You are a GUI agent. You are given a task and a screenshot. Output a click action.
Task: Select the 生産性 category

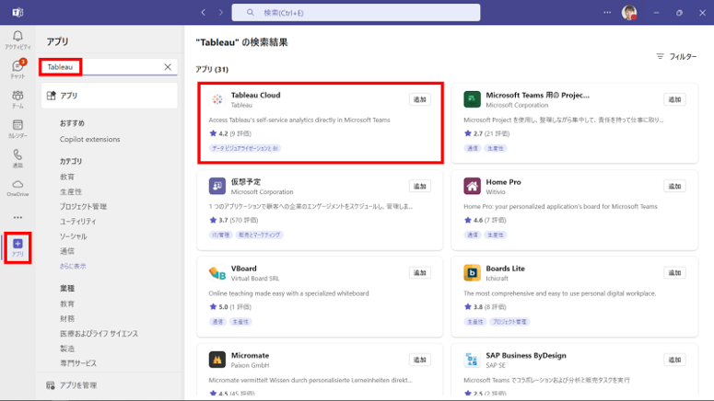coord(71,192)
